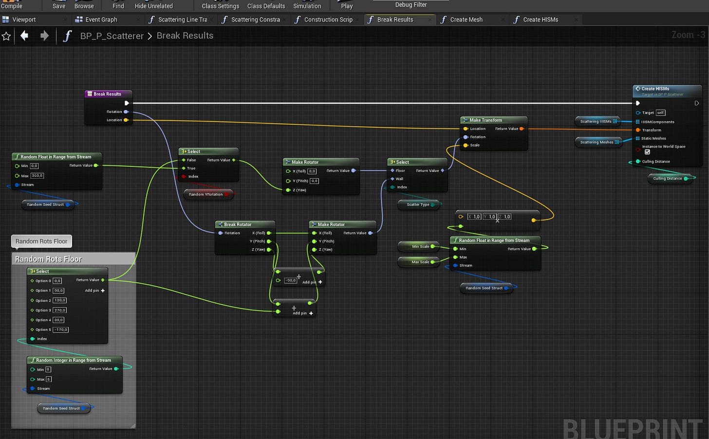Go forward with the right arrow icon
Image resolution: width=709 pixels, height=439 pixels.
pyautogui.click(x=44, y=36)
